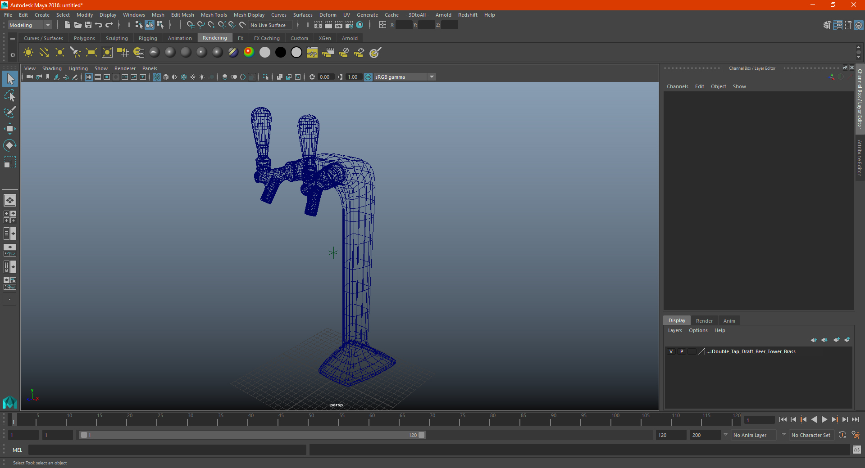865x468 pixels.
Task: Open the No Live Surface field
Action: 270,25
